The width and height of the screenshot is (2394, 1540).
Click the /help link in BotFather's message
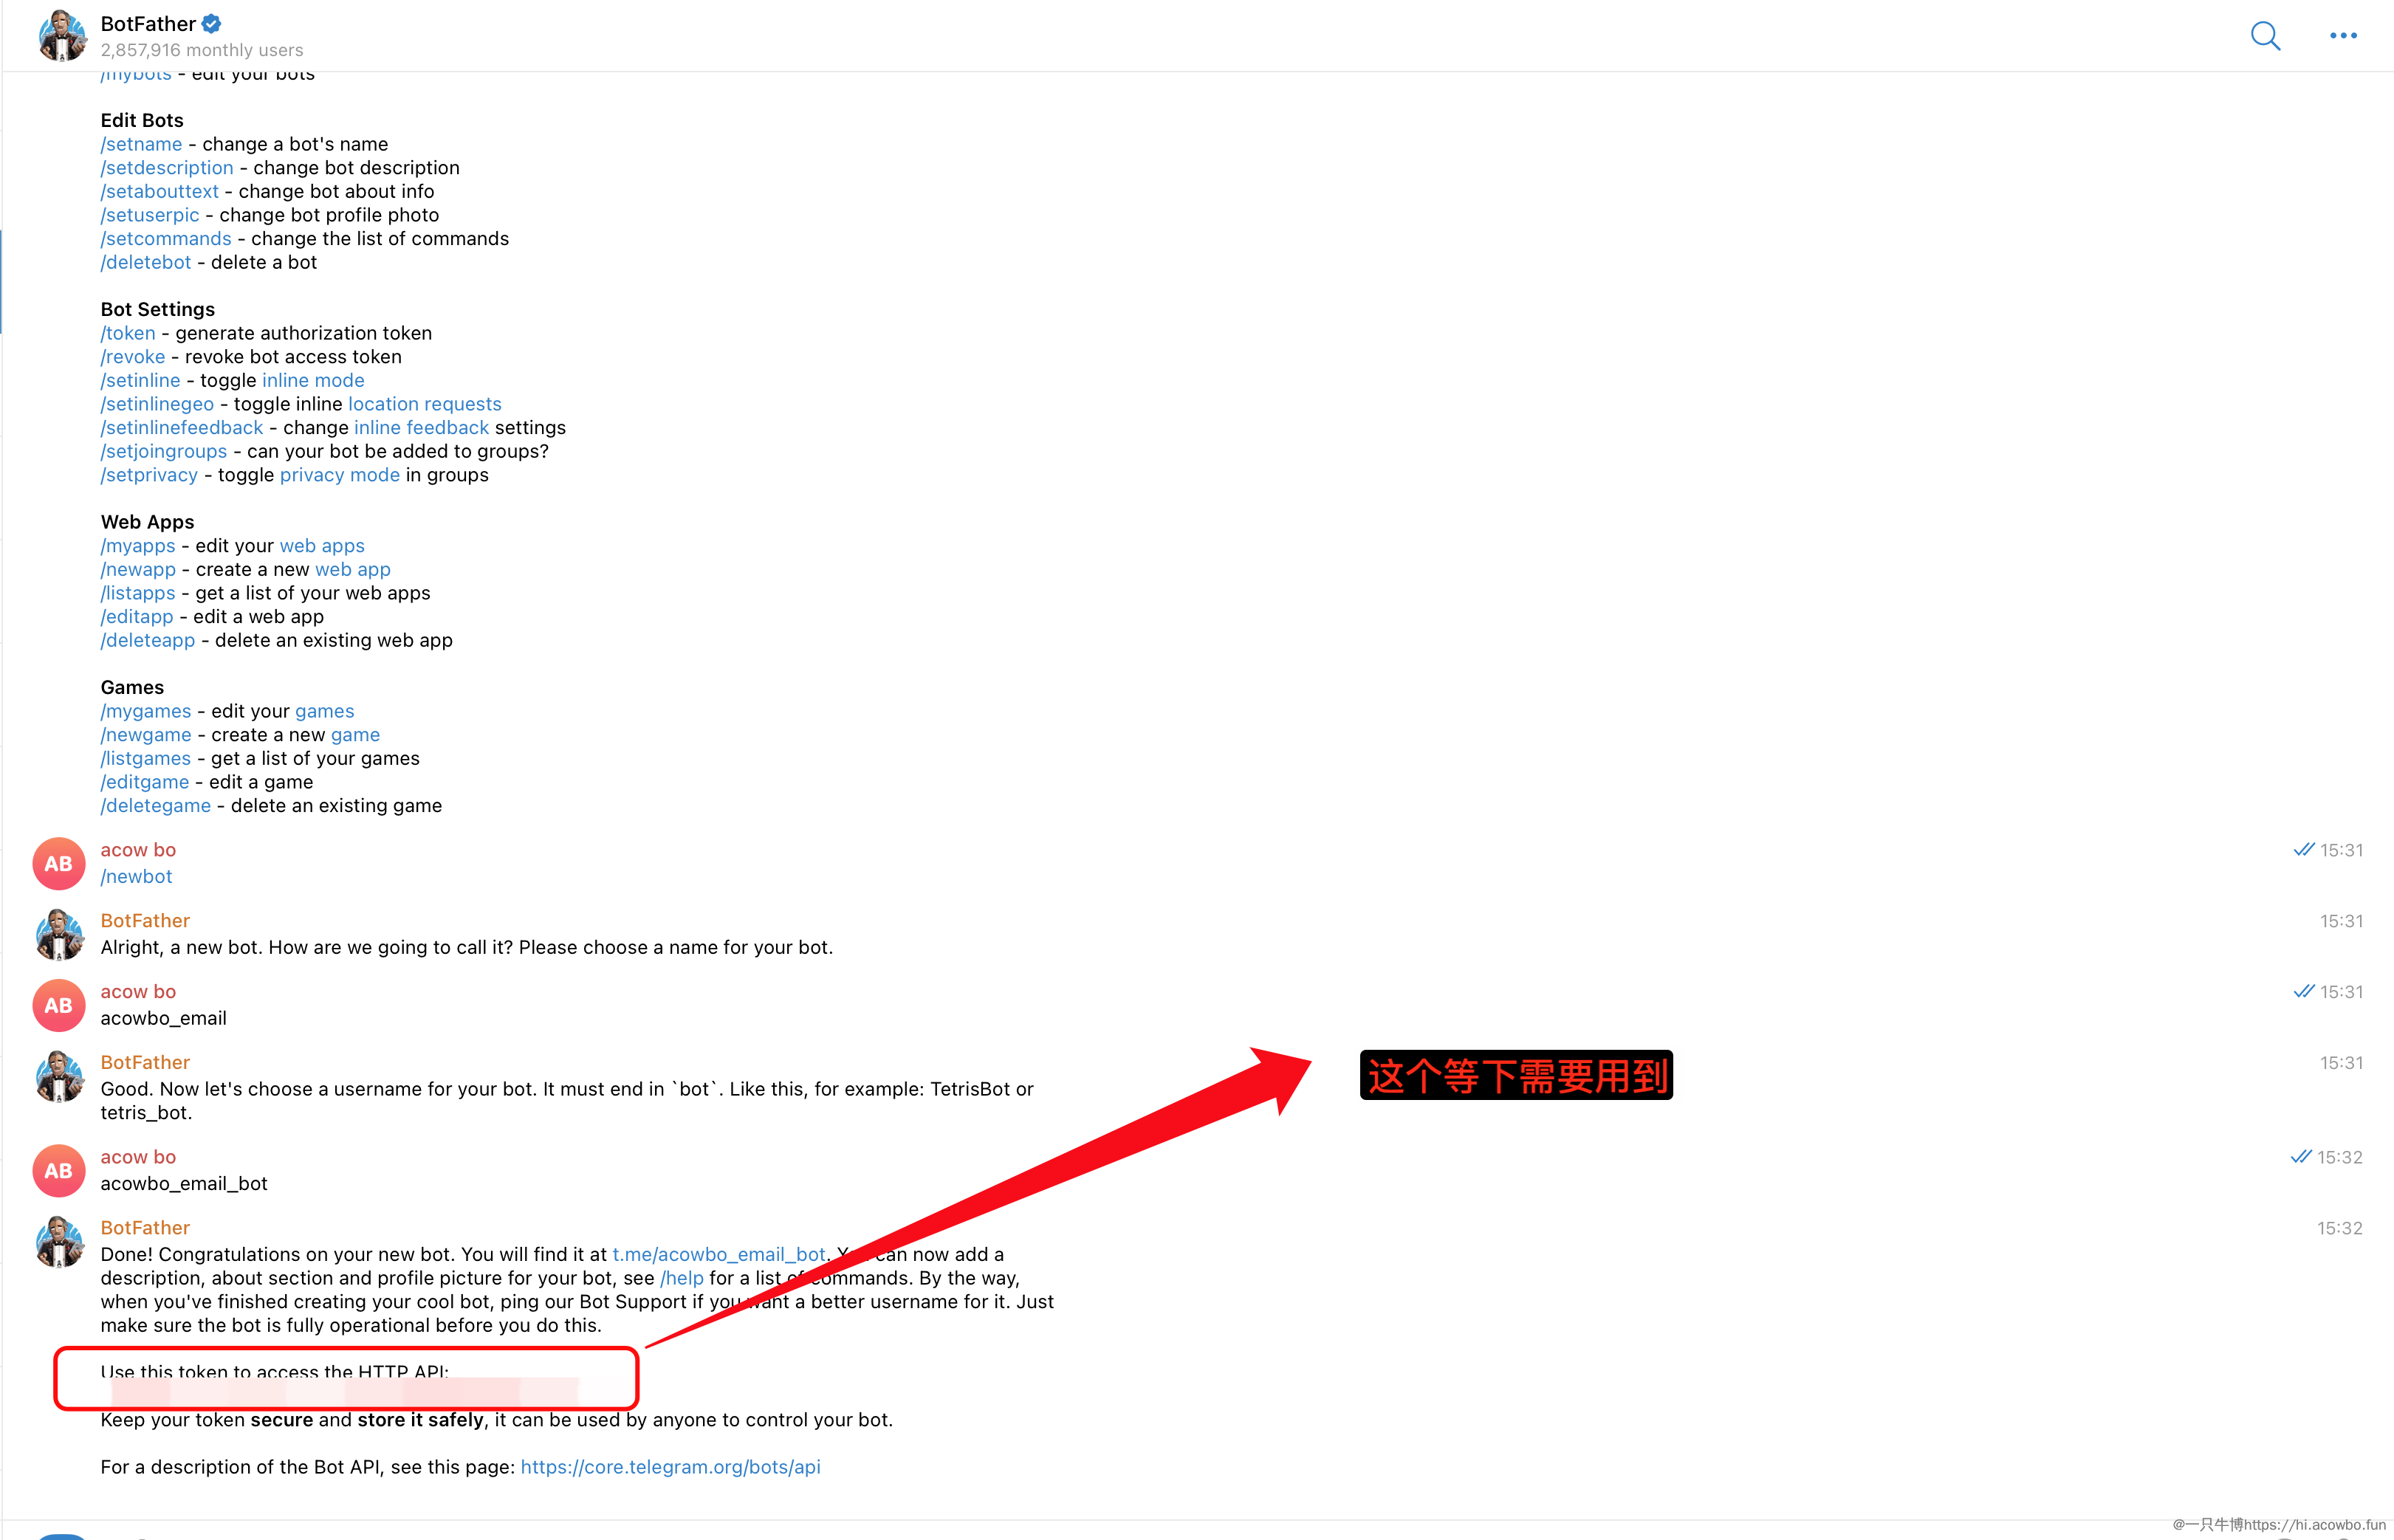click(682, 1278)
